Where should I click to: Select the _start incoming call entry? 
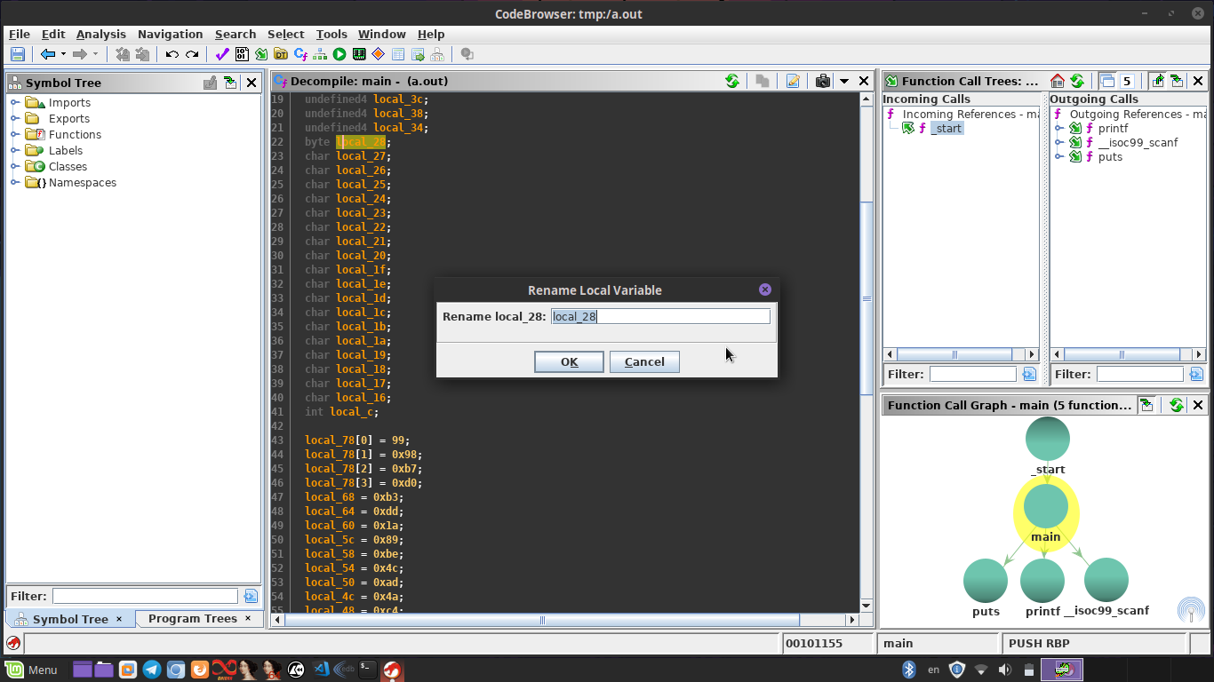pyautogui.click(x=946, y=128)
